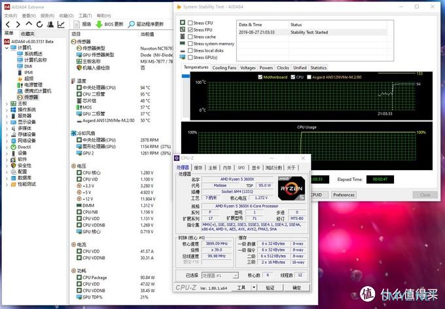This screenshot has width=445, height=309.
Task: Open the processor selection dropdown in CPU-Z
Action: (x=236, y=275)
